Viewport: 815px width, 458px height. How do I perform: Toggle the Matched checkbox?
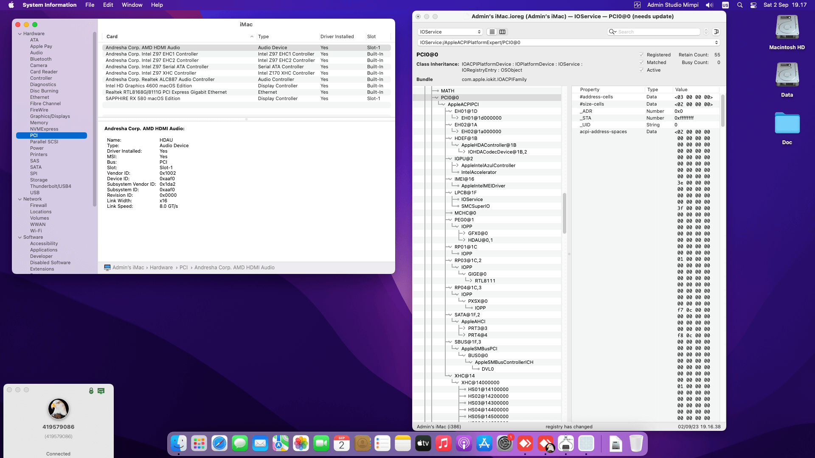pyautogui.click(x=641, y=62)
